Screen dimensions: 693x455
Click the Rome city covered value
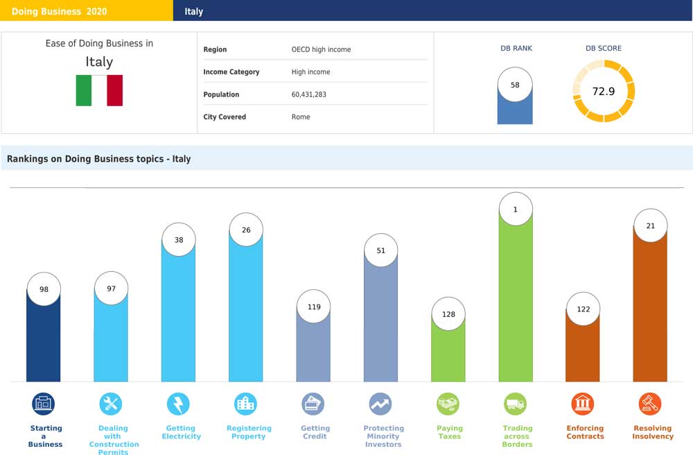(x=301, y=117)
